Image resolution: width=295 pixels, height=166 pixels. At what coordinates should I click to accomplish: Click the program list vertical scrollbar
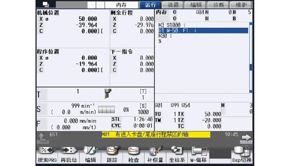(x=250, y=57)
